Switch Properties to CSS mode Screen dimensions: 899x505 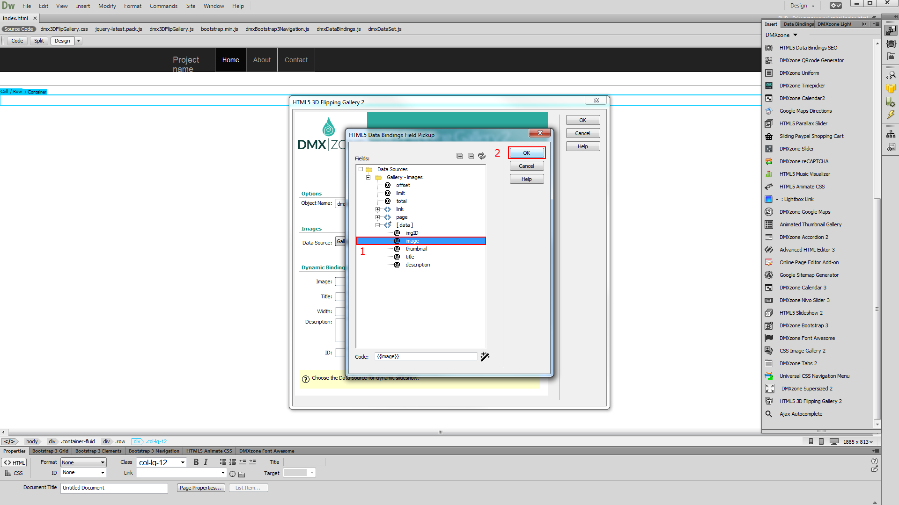(14, 473)
